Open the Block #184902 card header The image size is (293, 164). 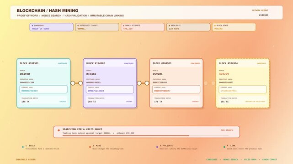(110, 63)
